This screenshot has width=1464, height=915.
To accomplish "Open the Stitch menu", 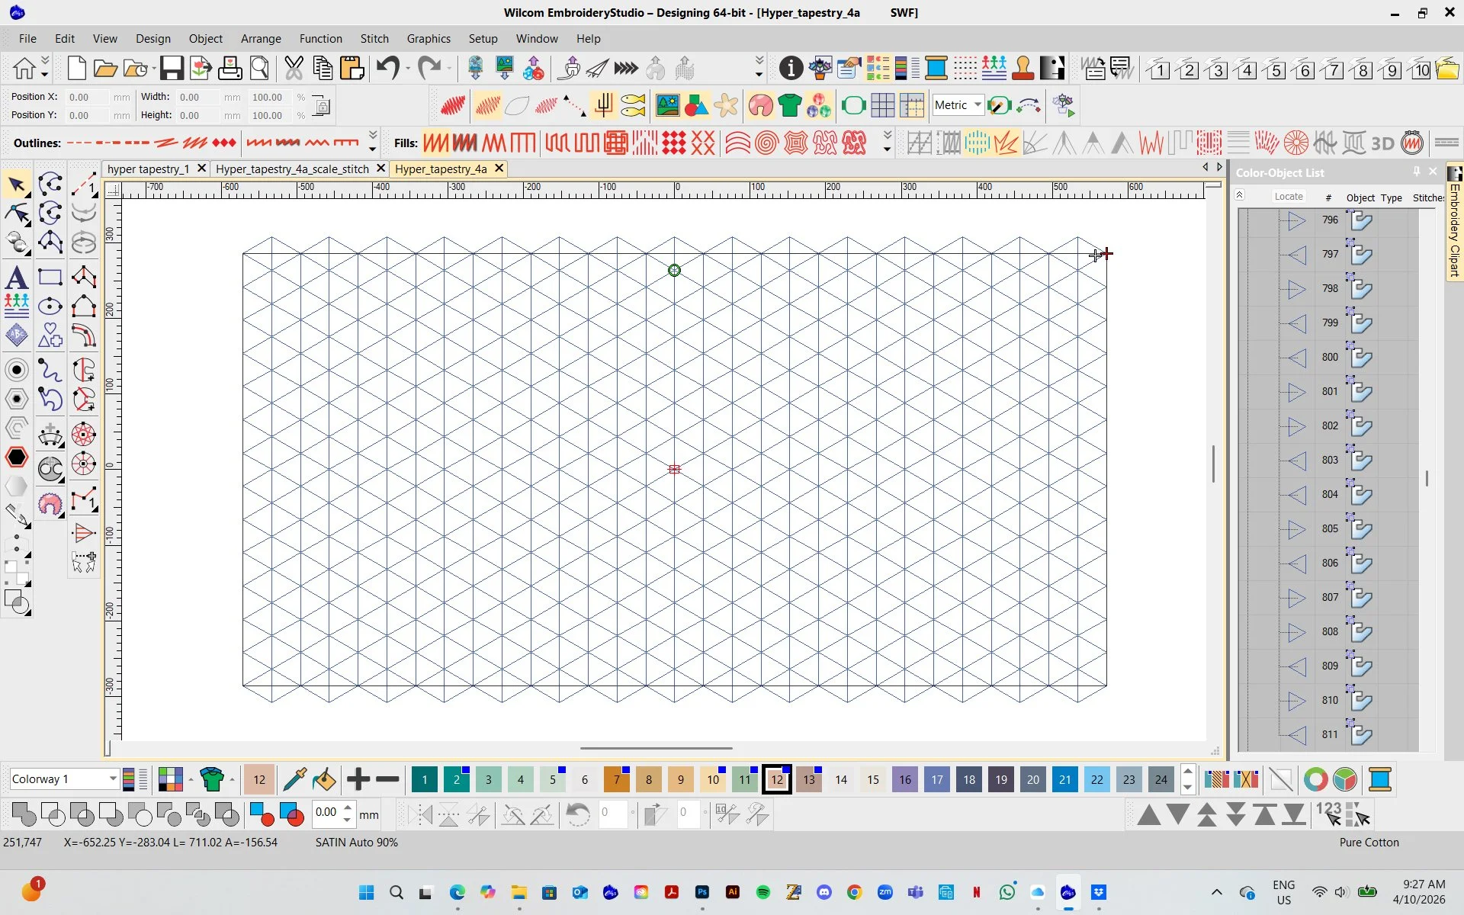I will (374, 38).
